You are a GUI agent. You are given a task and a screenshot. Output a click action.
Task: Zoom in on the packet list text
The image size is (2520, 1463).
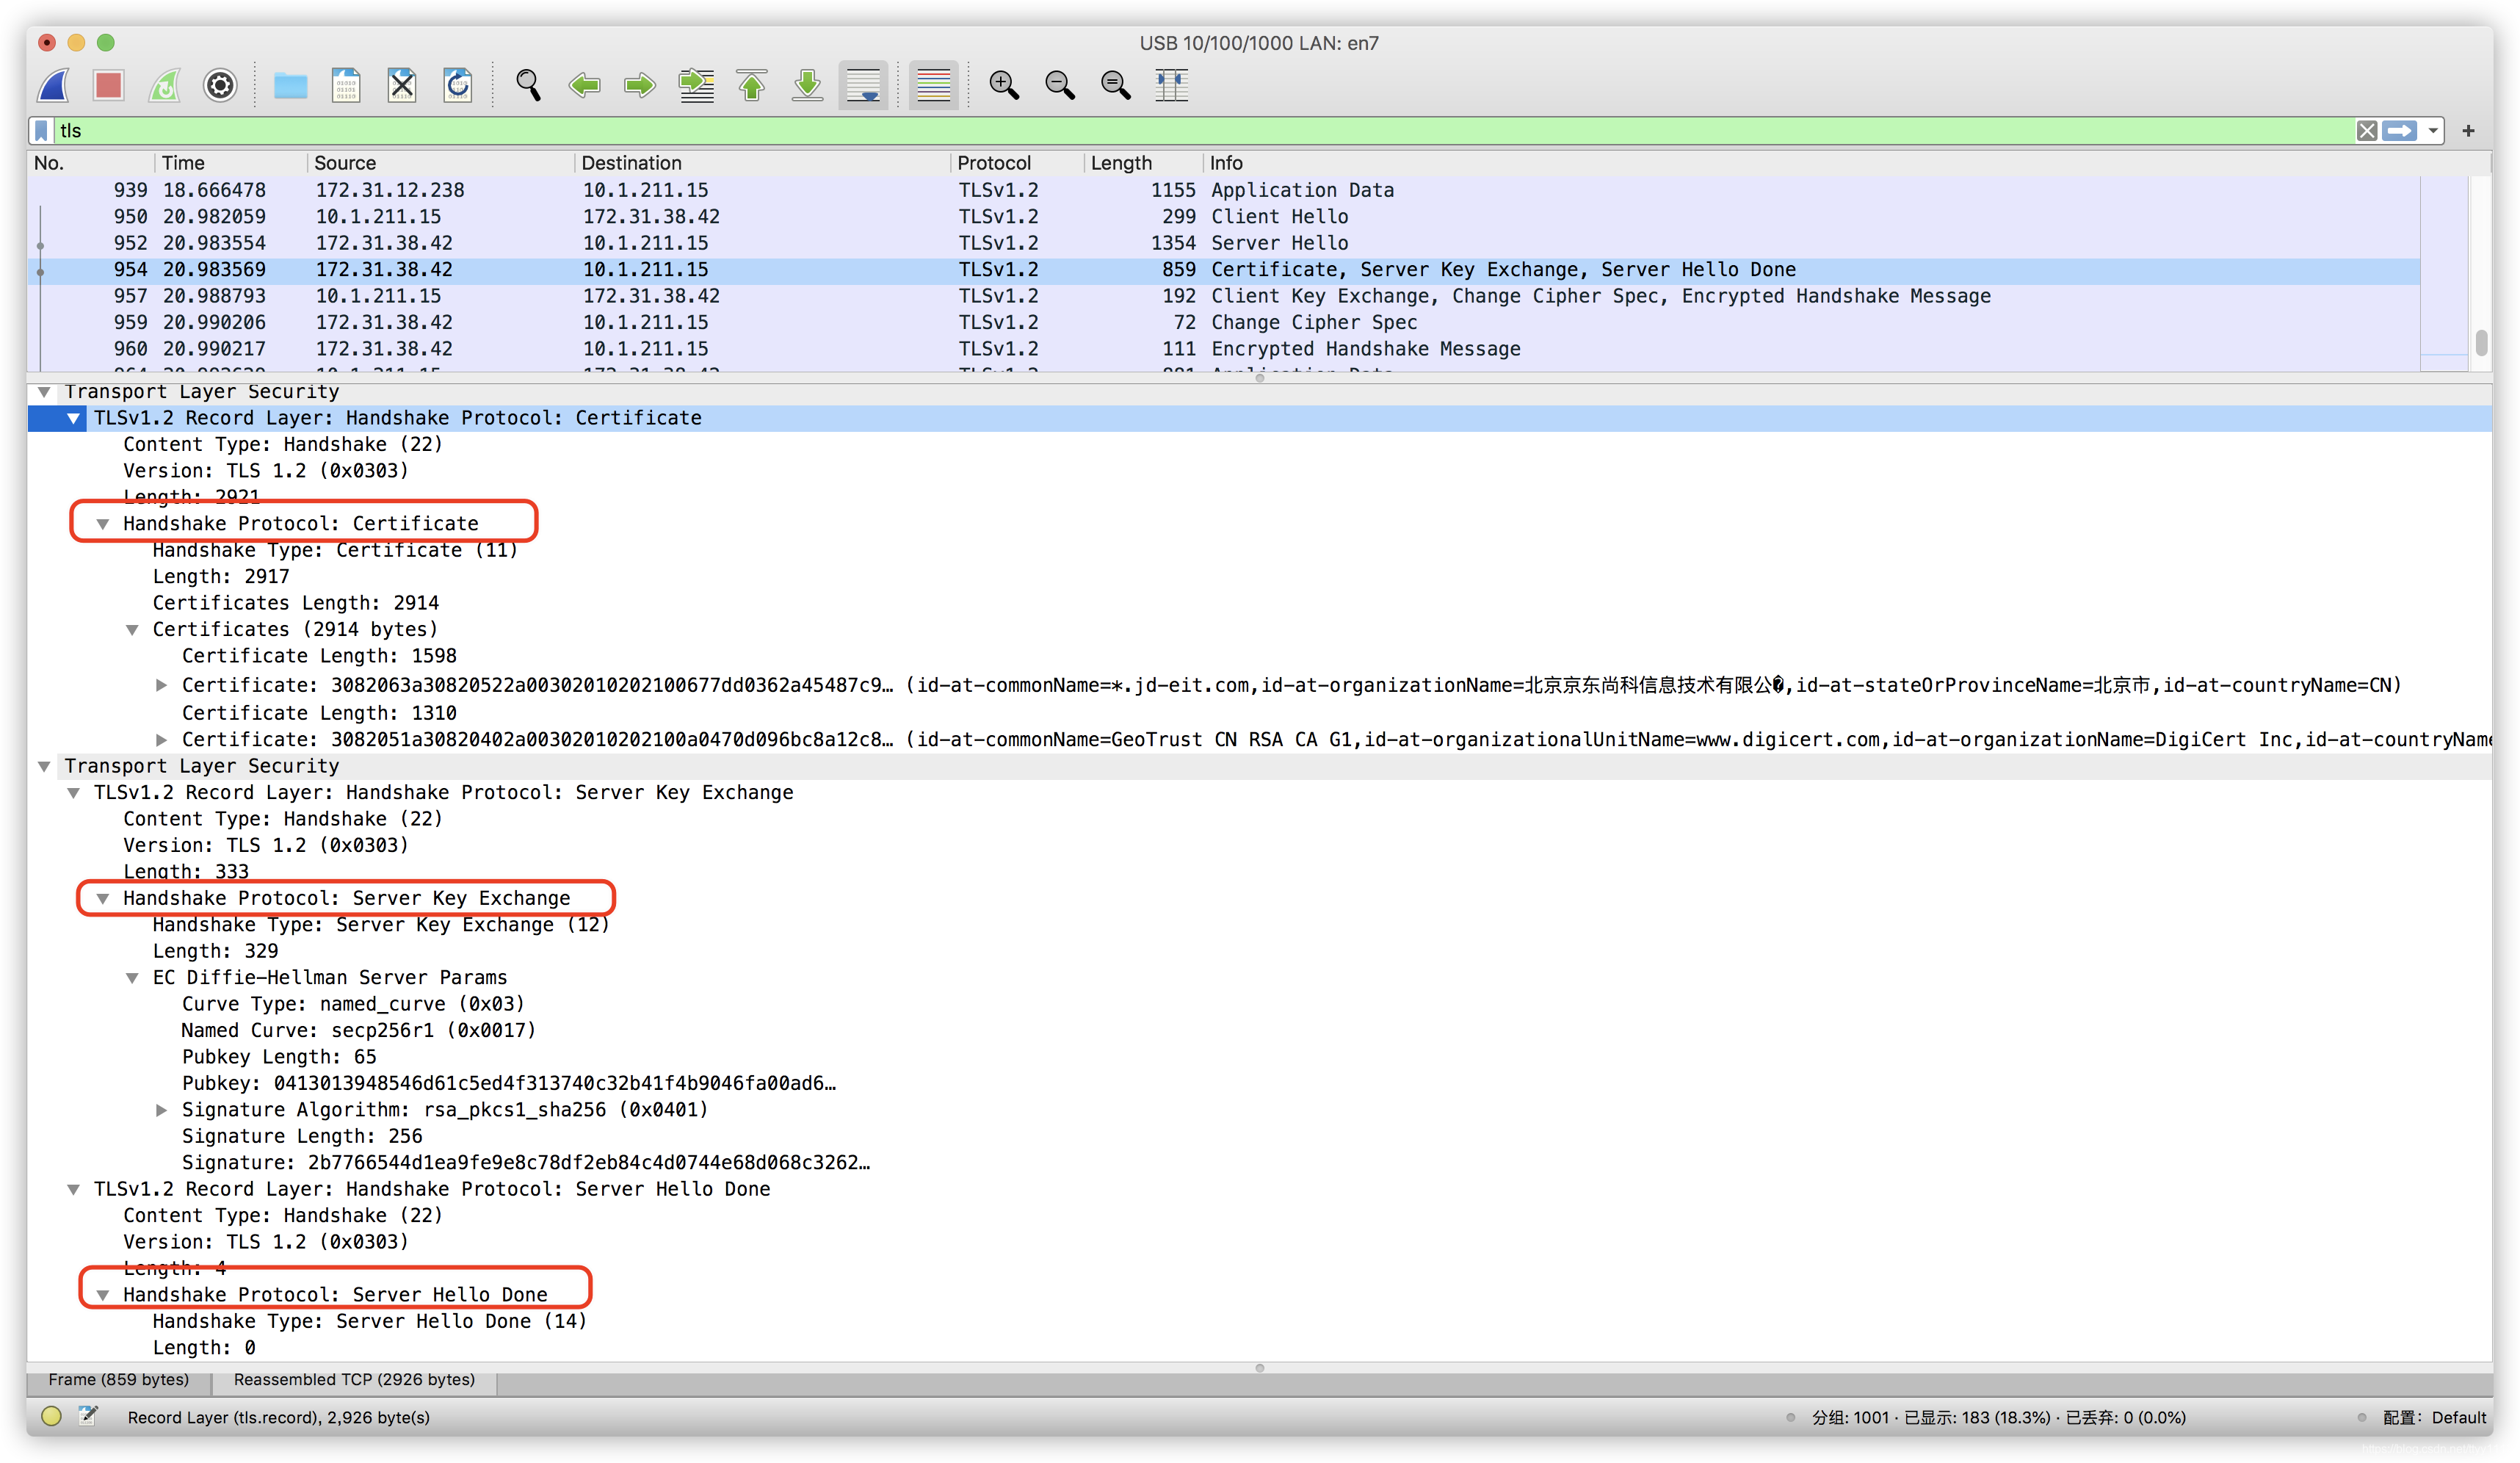[x=1004, y=85]
